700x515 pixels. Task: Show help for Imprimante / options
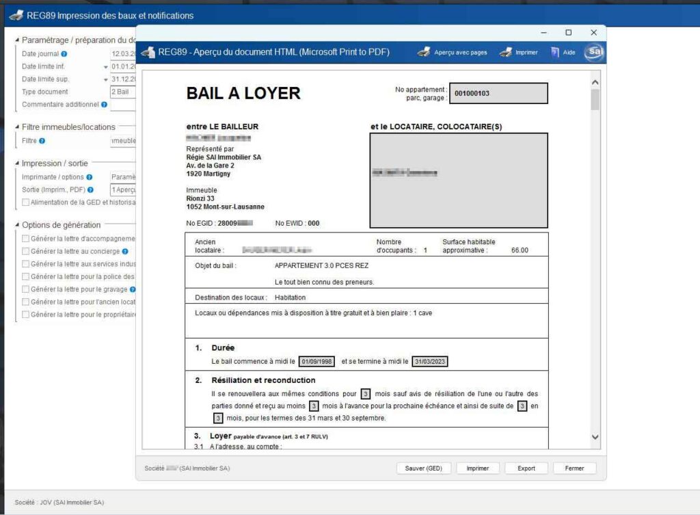click(90, 177)
